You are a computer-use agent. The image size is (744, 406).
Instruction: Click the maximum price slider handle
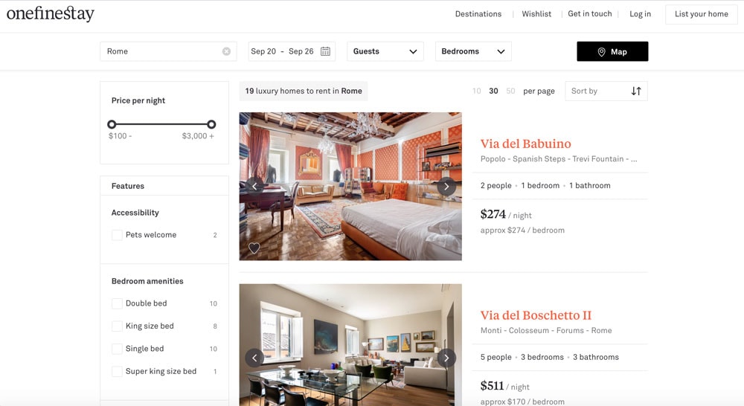tap(211, 124)
